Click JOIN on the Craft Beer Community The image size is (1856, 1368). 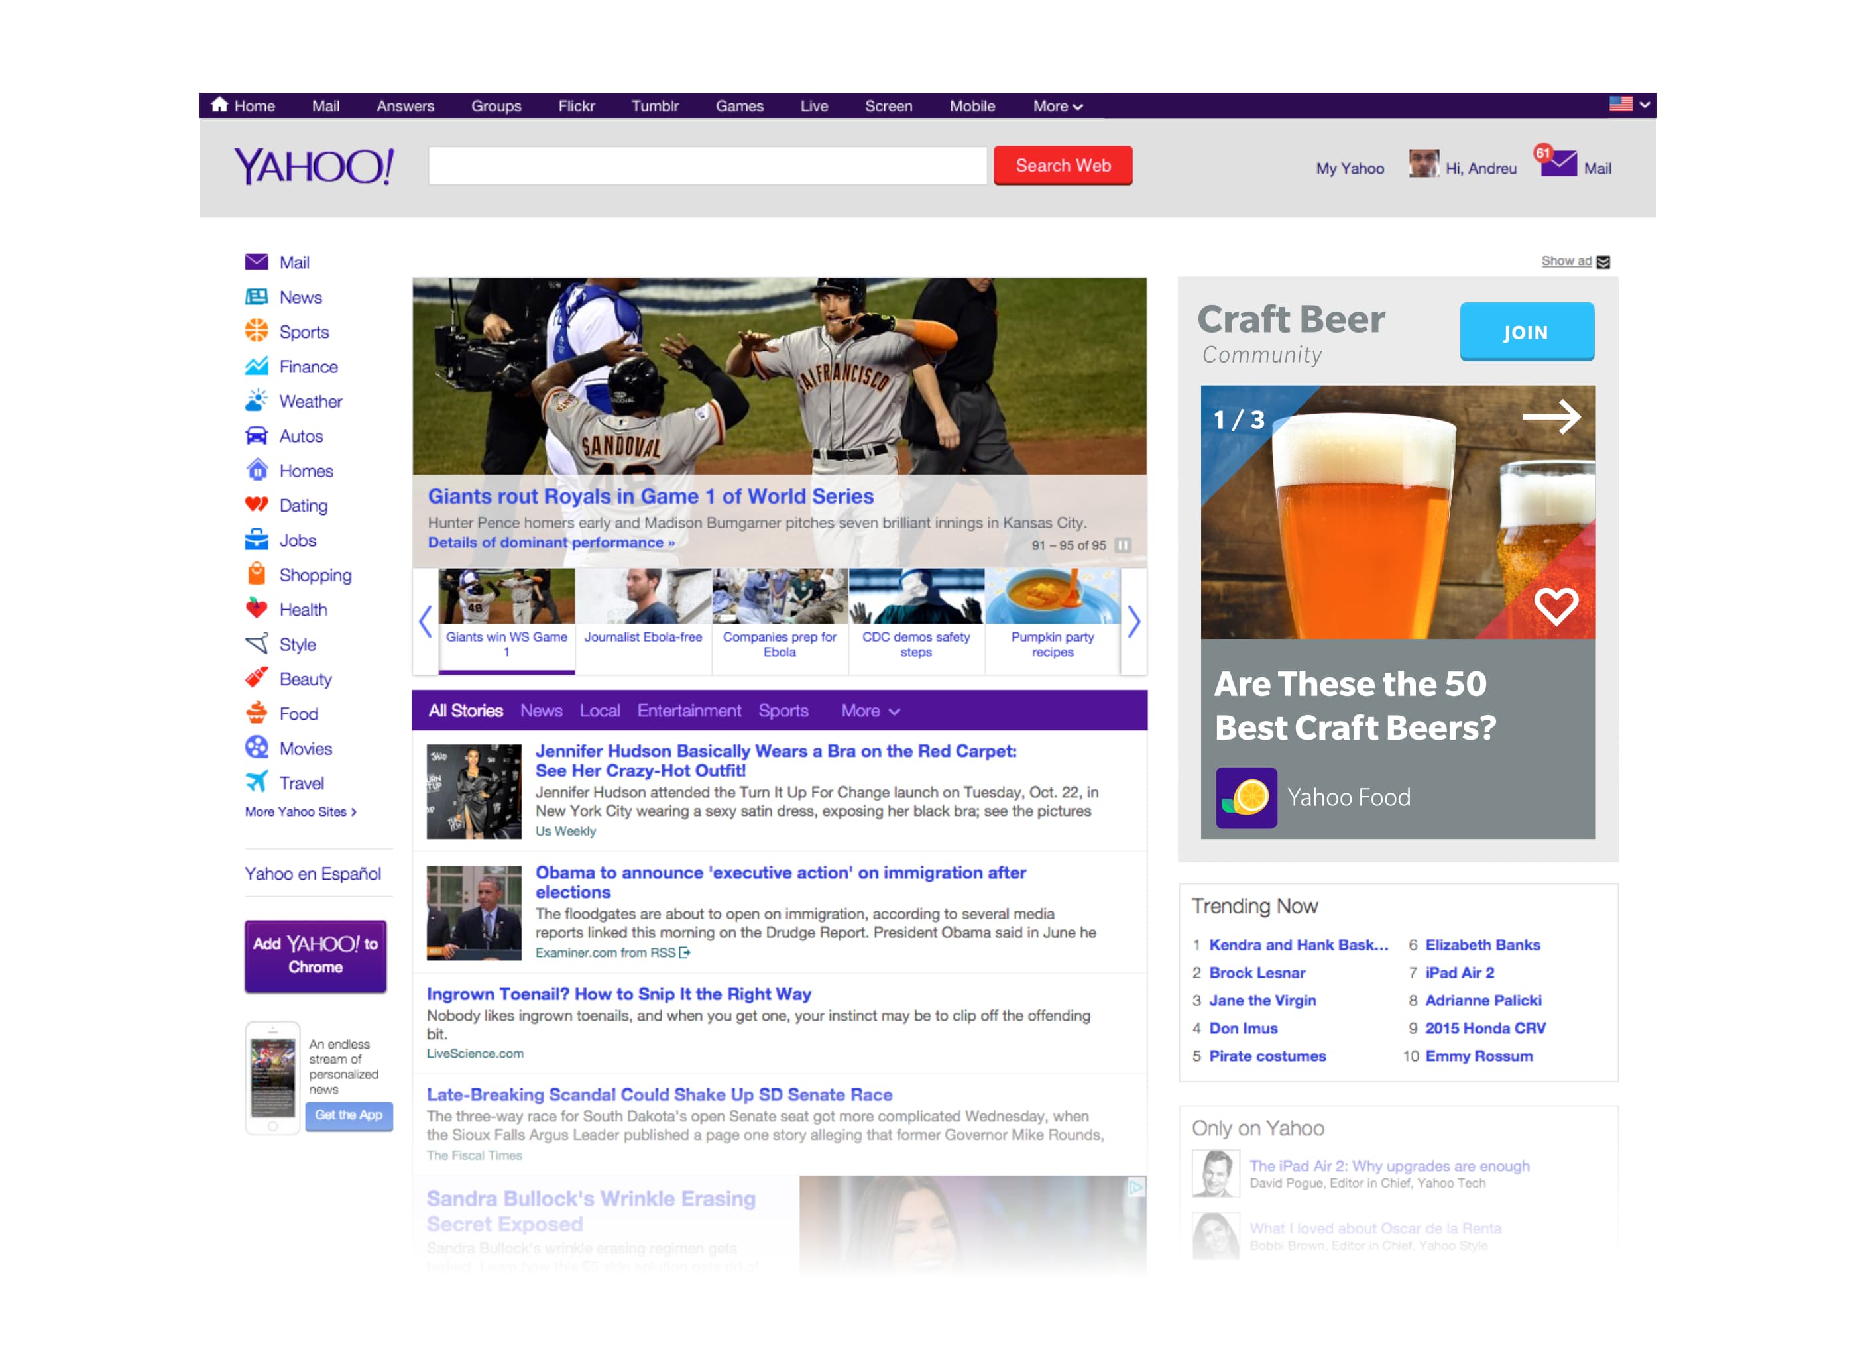(1527, 332)
